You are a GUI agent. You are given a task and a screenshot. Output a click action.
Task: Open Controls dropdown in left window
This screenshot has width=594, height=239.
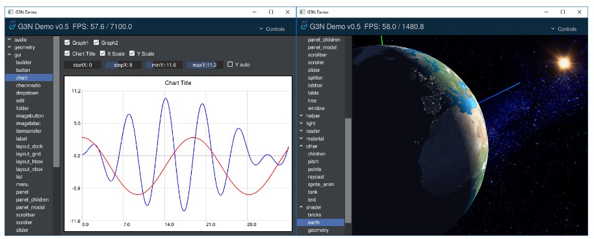[x=272, y=29]
